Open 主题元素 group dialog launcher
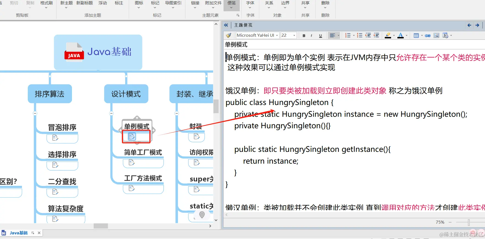This screenshot has height=239, width=485. pos(238,15)
